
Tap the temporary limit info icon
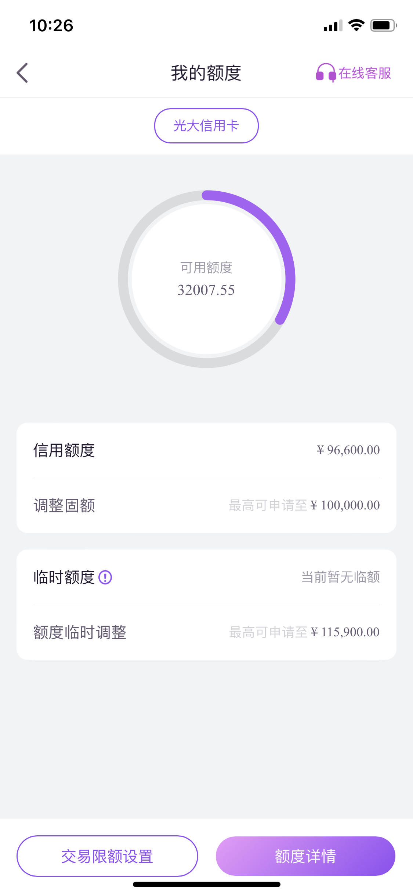[105, 577]
